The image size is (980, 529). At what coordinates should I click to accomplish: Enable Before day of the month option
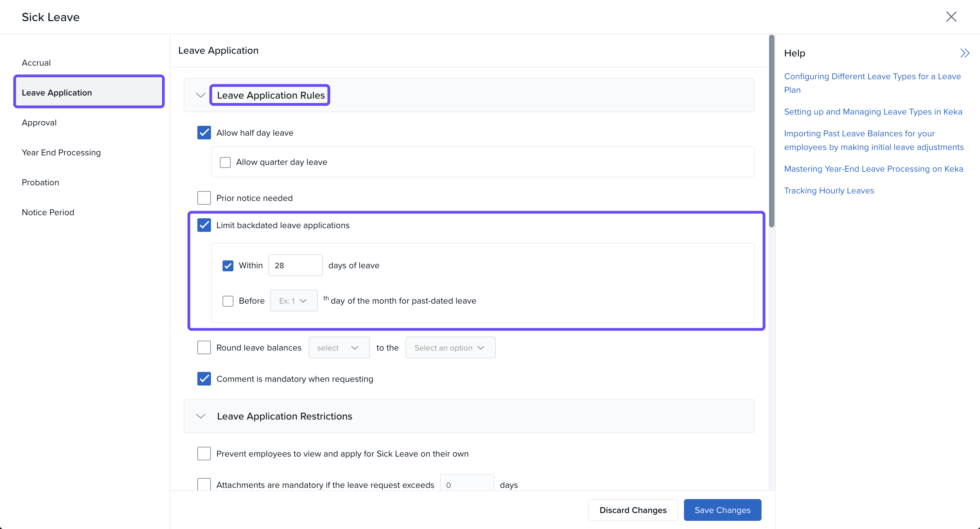(x=228, y=301)
